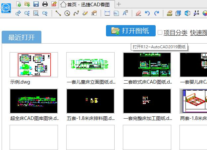Select the freehand pencil tool

[85, 13]
